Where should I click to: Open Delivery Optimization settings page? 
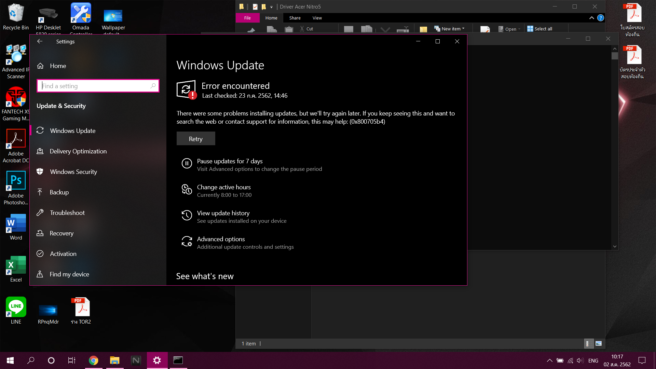(78, 151)
